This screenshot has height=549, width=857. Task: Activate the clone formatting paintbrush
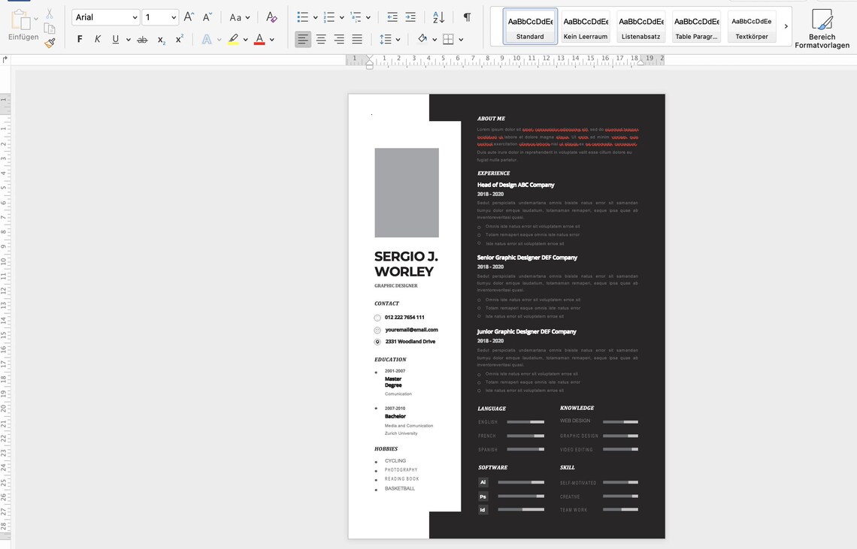(50, 41)
